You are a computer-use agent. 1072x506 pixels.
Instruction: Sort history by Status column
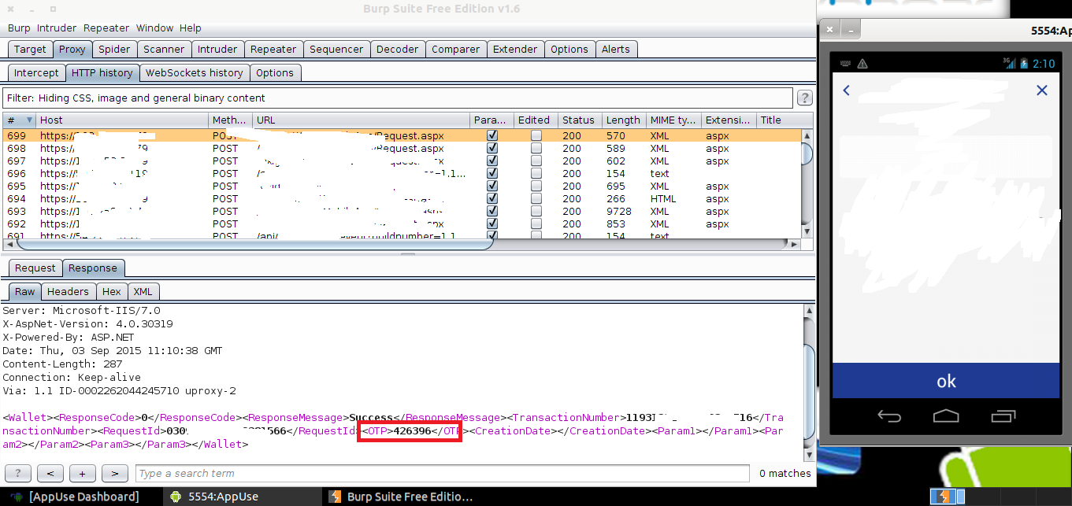579,120
